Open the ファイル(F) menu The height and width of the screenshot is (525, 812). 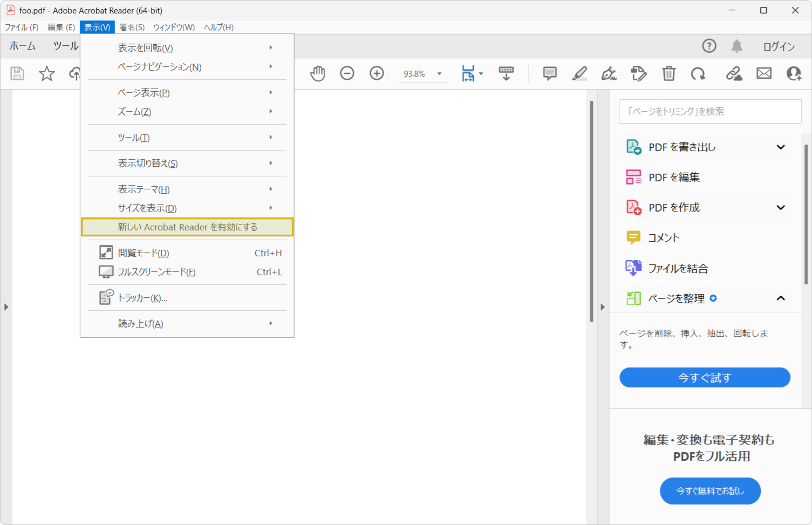22,27
